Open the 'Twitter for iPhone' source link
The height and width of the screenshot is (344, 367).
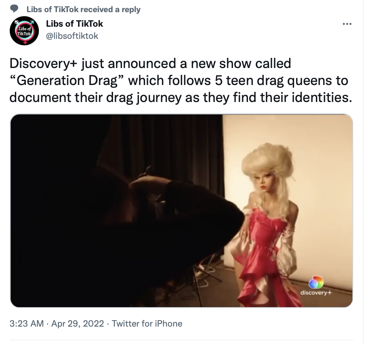(147, 324)
